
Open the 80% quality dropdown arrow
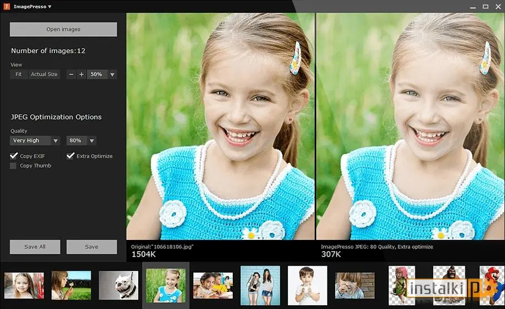click(92, 140)
